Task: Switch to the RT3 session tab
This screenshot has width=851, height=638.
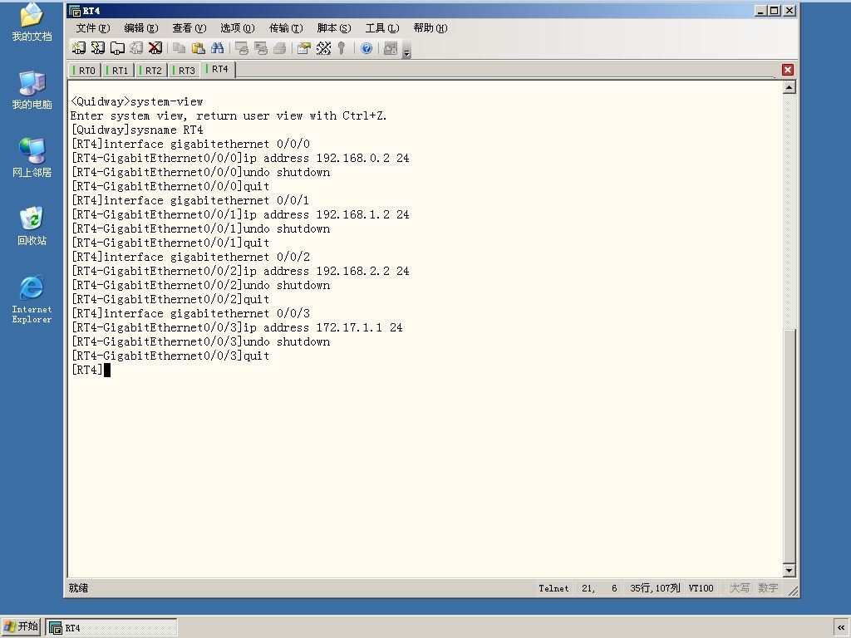Action: pos(184,71)
